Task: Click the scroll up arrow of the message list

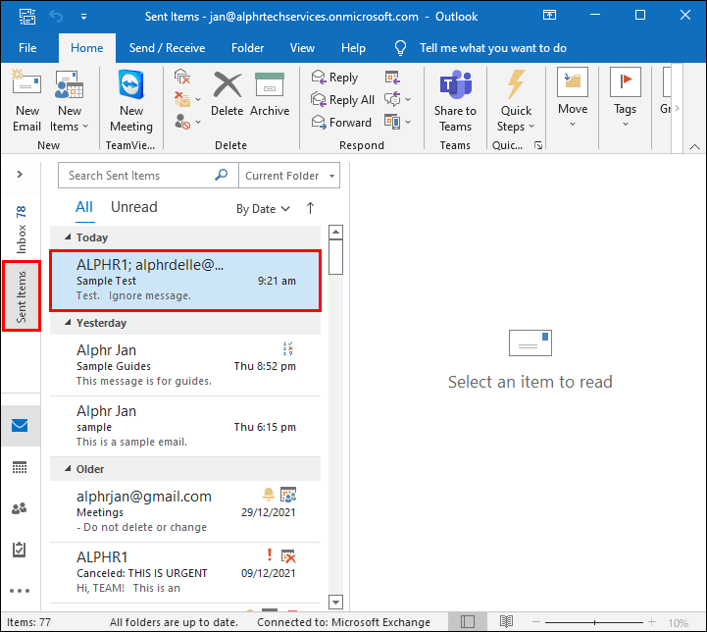Action: (x=335, y=233)
